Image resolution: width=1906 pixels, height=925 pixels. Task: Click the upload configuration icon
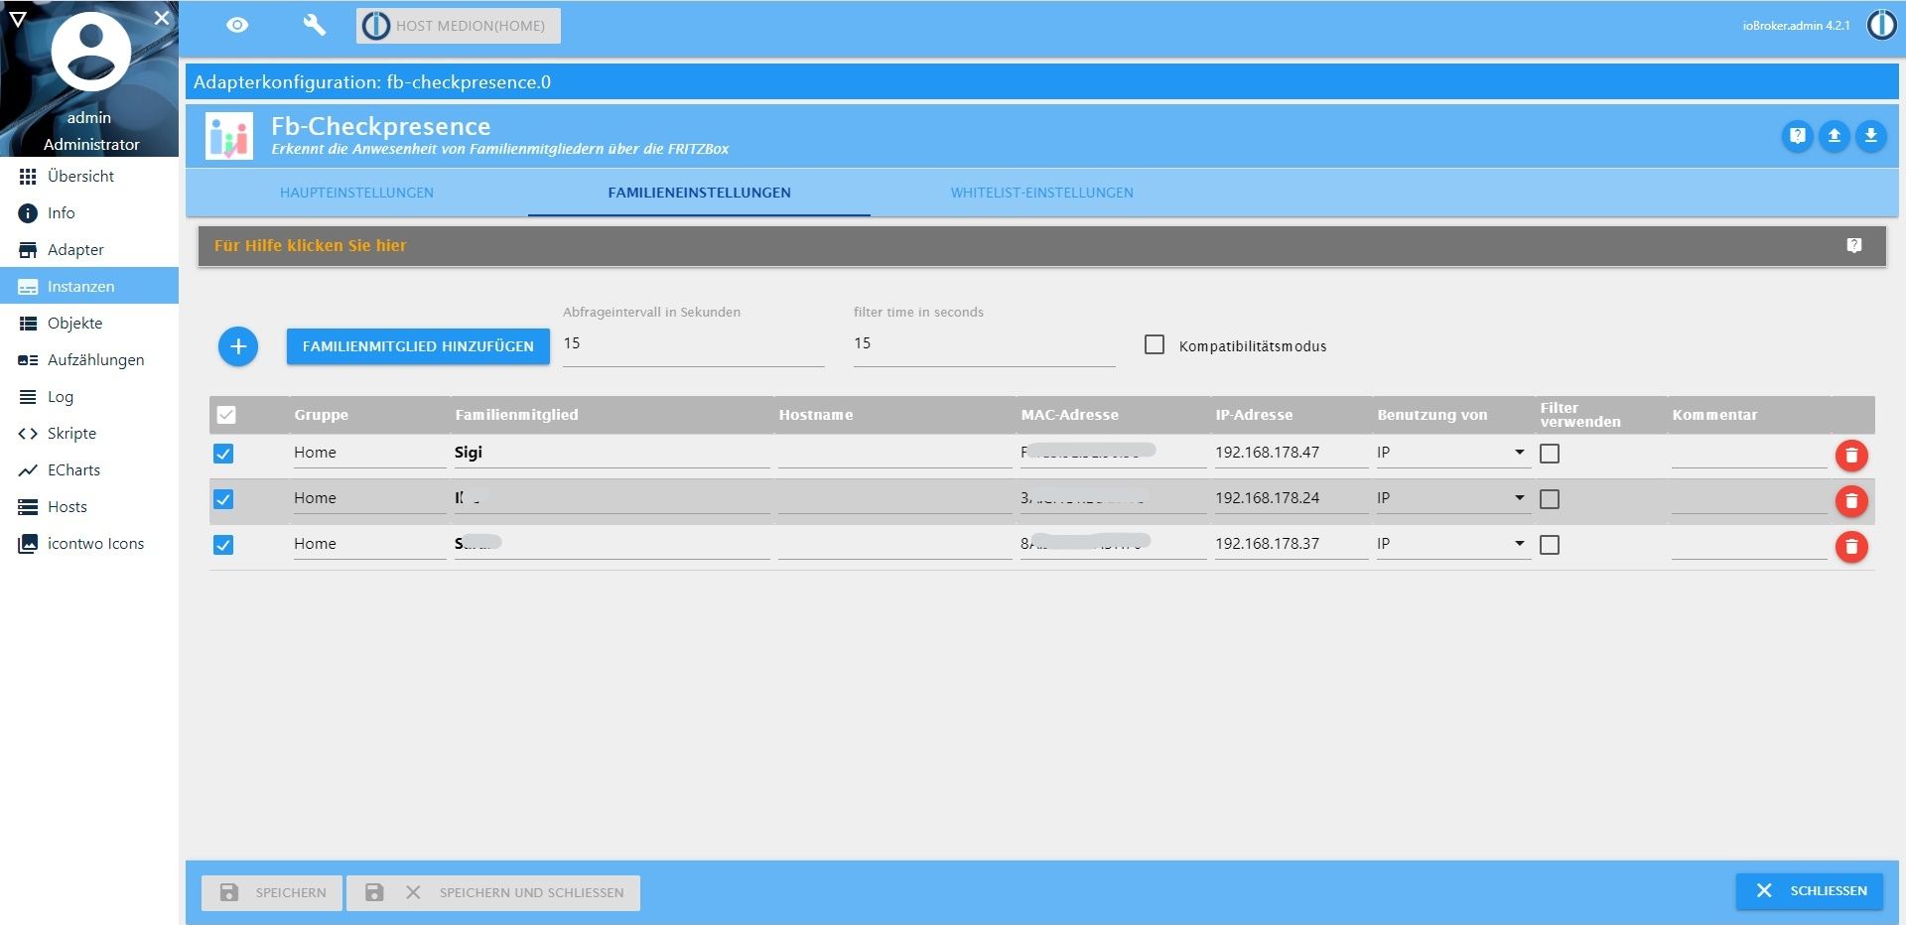1834,135
